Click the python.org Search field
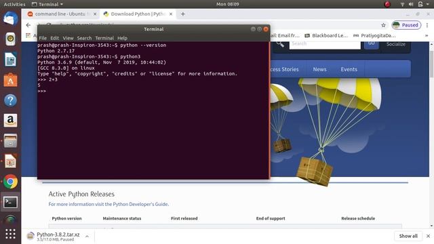Viewport: 434px width, 244px height. [325, 43]
